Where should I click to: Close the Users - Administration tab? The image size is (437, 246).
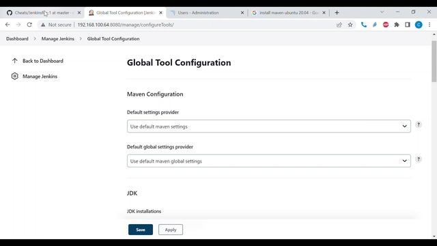242,12
